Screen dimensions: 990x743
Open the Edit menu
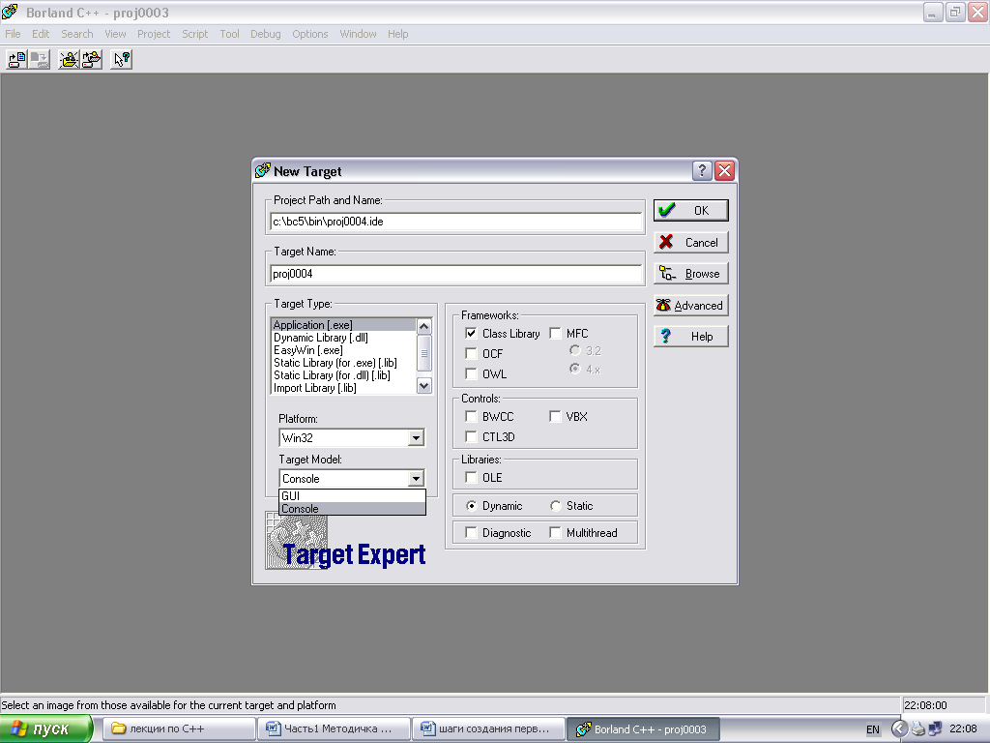click(41, 34)
